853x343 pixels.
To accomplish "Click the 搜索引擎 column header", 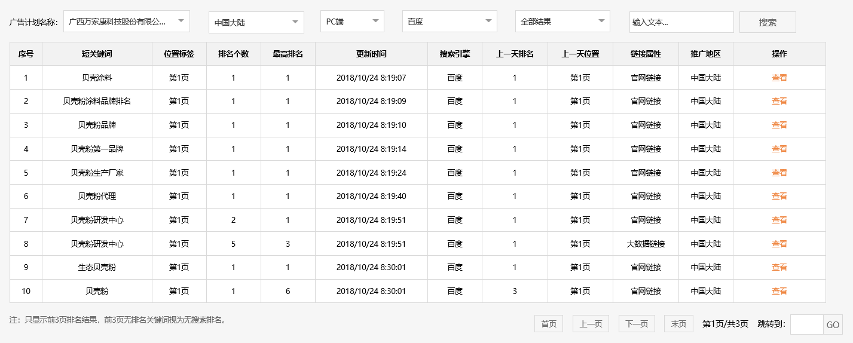I will (455, 54).
